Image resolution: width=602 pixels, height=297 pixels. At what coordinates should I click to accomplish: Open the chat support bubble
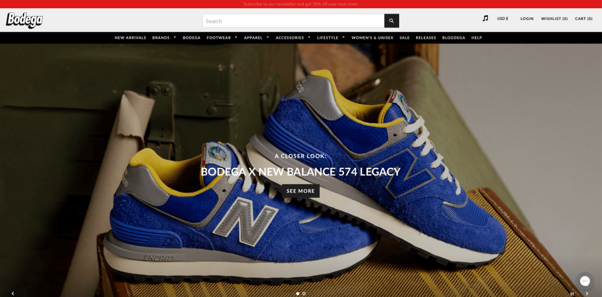585,281
